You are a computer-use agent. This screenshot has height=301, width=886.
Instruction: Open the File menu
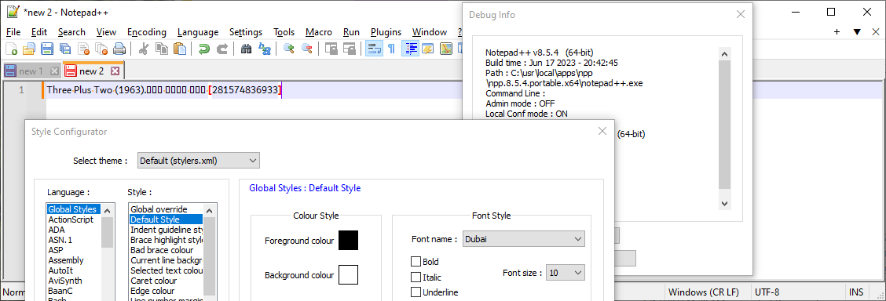pyautogui.click(x=13, y=32)
